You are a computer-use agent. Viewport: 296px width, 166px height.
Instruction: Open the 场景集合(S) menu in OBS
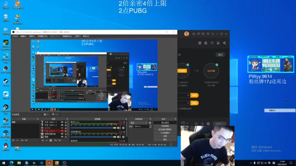point(67,36)
